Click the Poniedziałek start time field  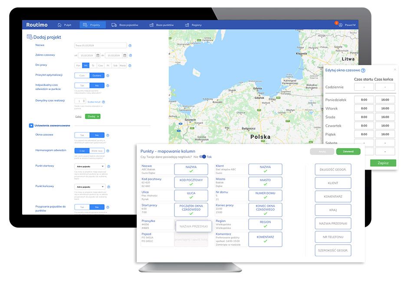(364, 100)
